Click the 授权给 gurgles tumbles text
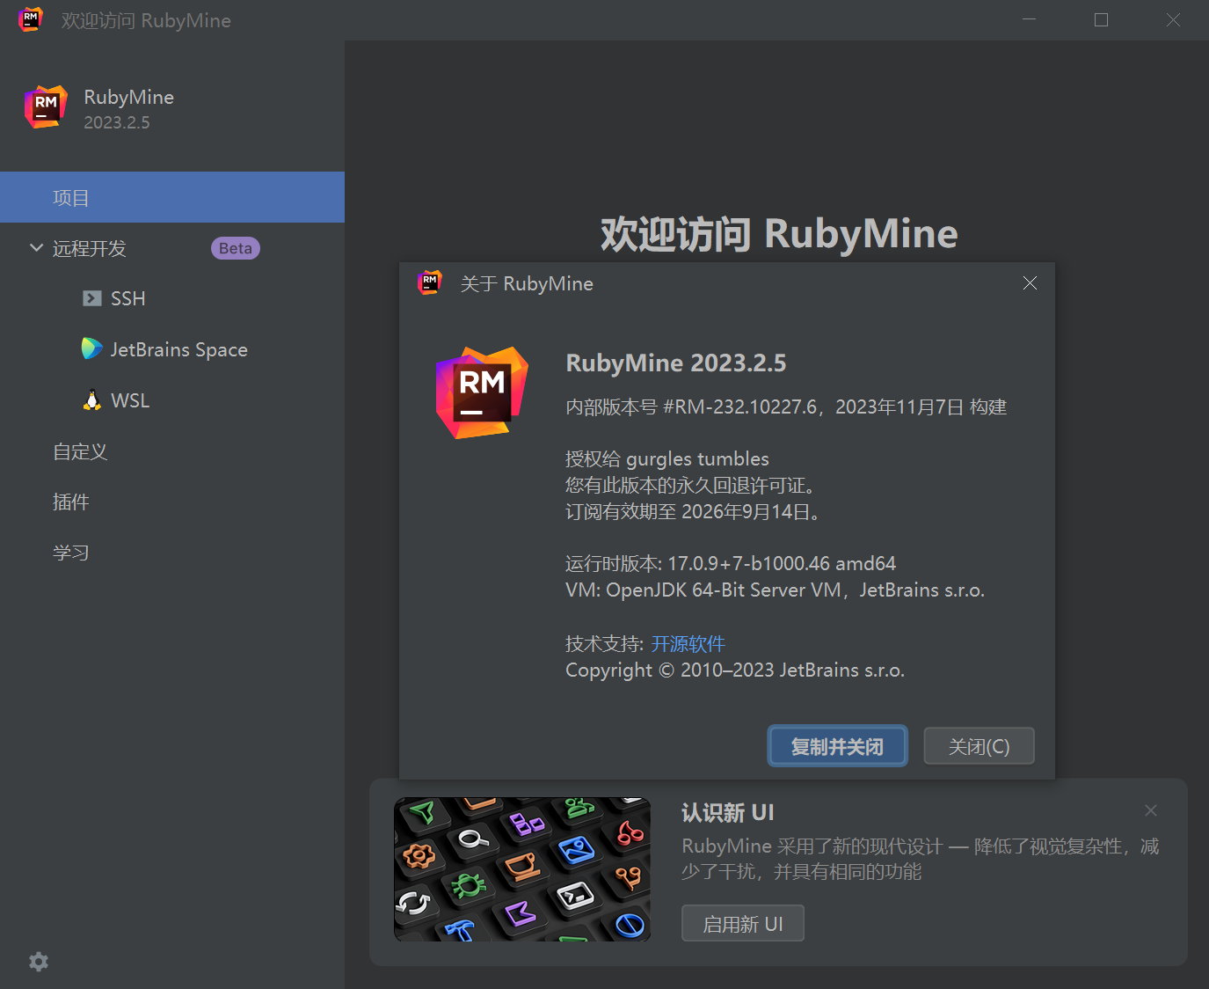This screenshot has height=989, width=1209. pos(666,458)
